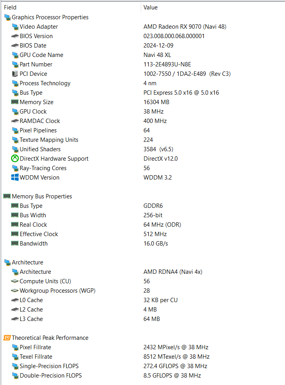Select PCI Express 5.0 x16 @ 5.0 x16 value

pyautogui.click(x=181, y=93)
